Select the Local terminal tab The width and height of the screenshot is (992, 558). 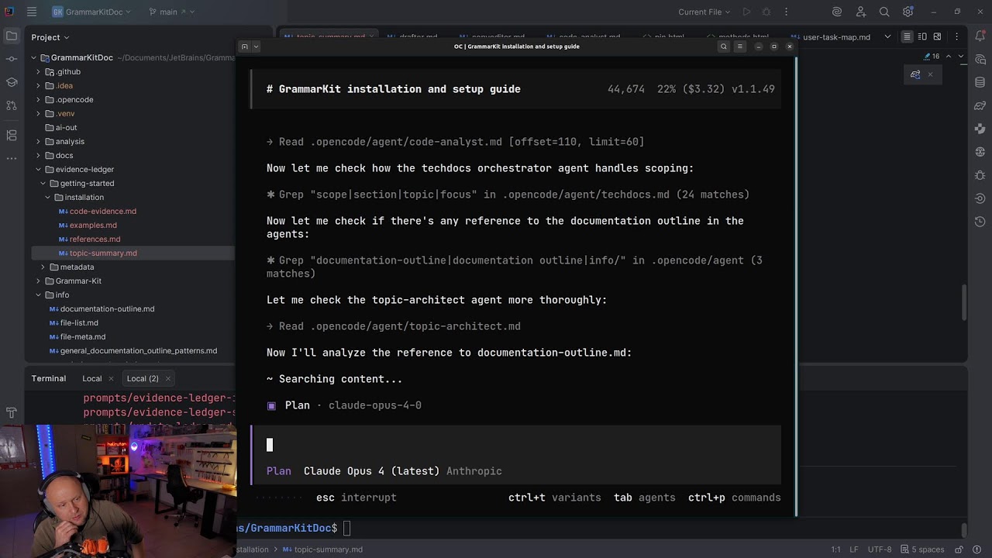pyautogui.click(x=92, y=378)
